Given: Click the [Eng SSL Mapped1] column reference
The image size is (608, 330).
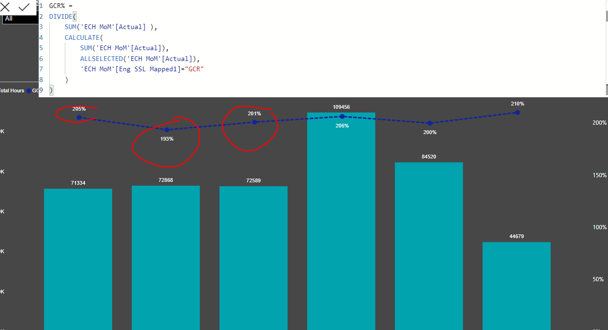Looking at the screenshot, I should (148, 69).
